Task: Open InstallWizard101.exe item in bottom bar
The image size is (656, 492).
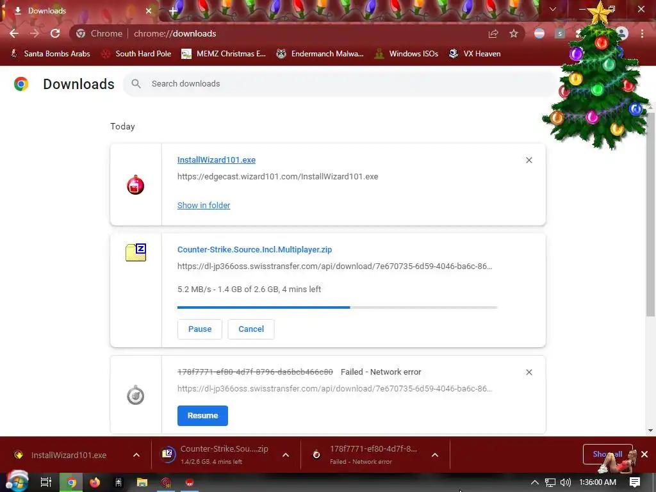Action: point(68,455)
